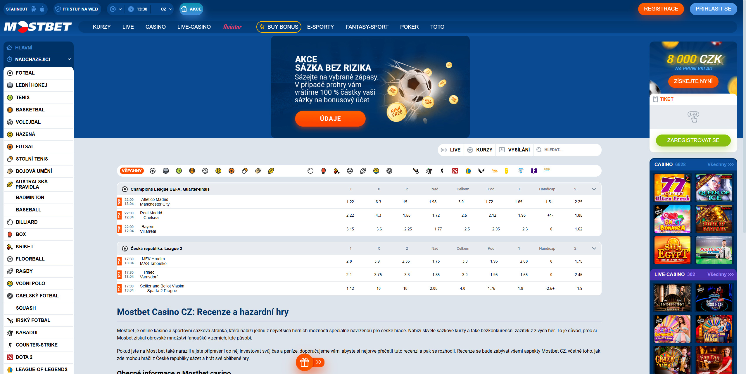Image resolution: width=746 pixels, height=374 pixels.
Task: Click the HLEDAT search field
Action: (568, 150)
